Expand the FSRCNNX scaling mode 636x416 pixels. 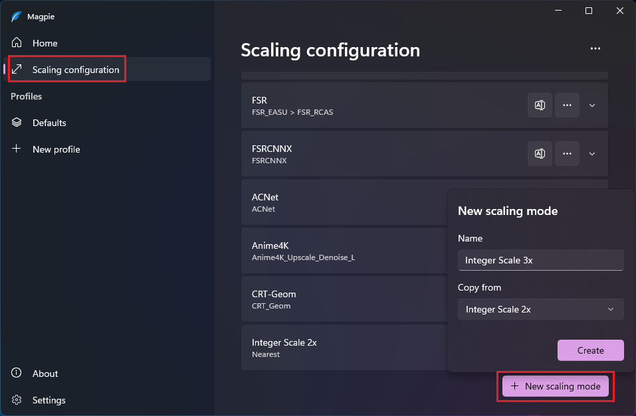click(592, 154)
